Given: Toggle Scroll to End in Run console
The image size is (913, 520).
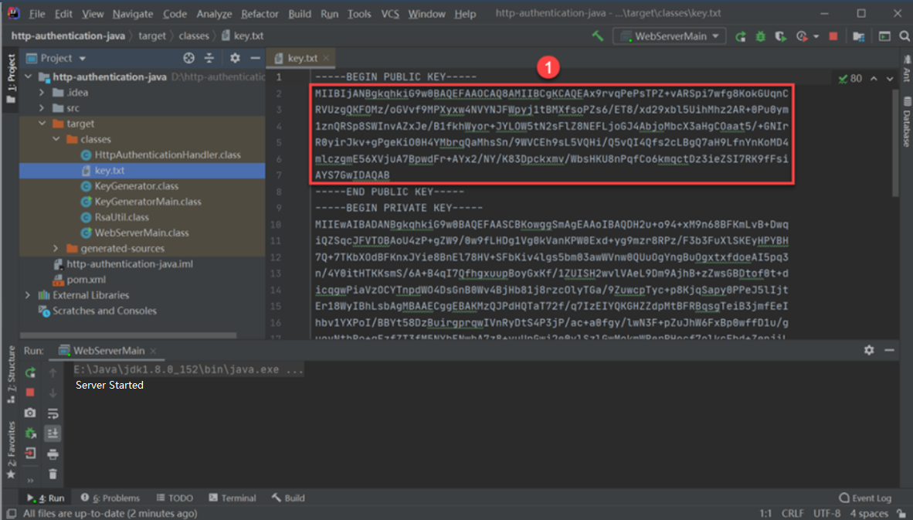Looking at the screenshot, I should 53,433.
